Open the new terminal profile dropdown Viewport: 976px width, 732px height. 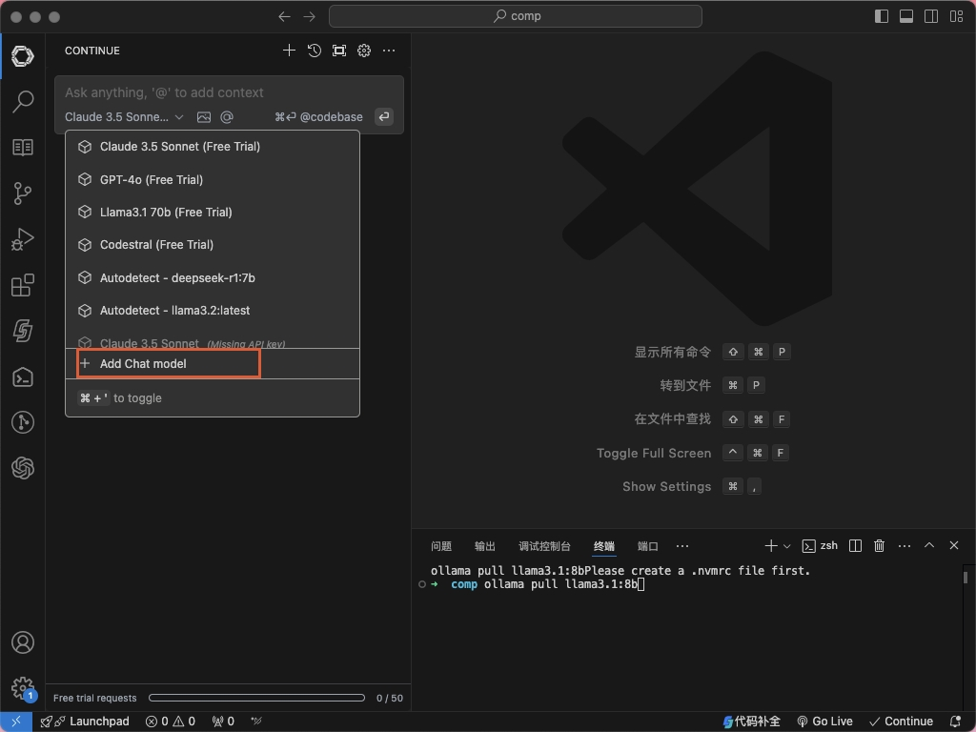[786, 546]
